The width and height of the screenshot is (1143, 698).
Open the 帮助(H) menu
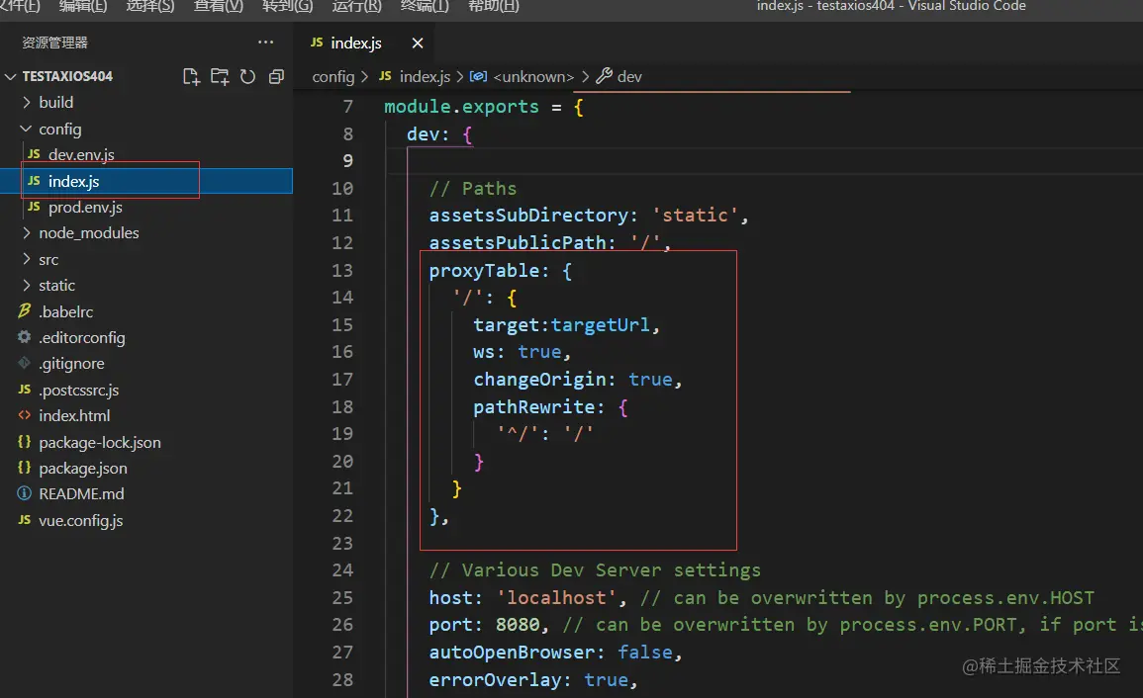[x=494, y=6]
